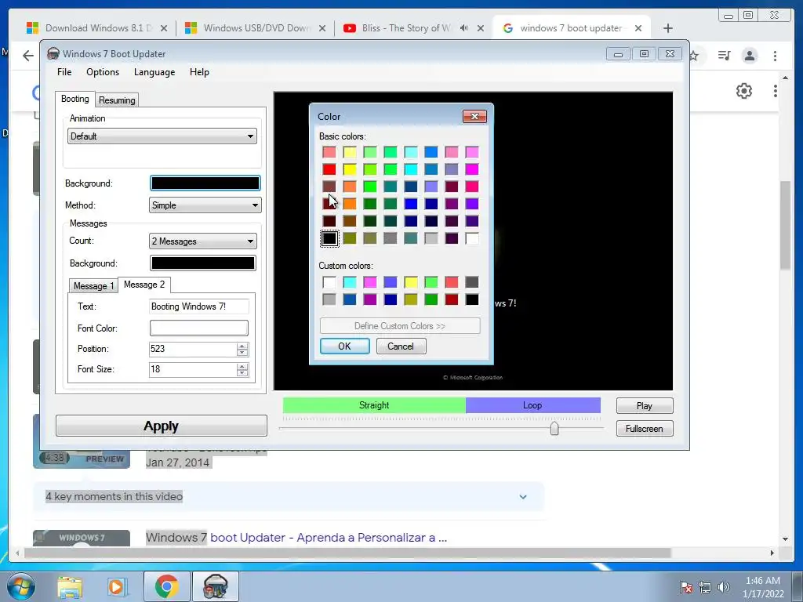
Task: Close the Color dialog with red X
Action: [474, 117]
